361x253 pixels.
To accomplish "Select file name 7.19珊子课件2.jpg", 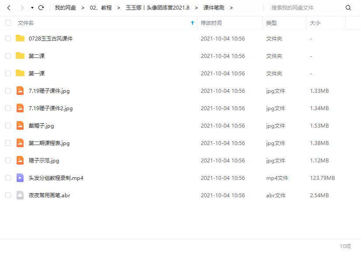I will pyautogui.click(x=51, y=108).
